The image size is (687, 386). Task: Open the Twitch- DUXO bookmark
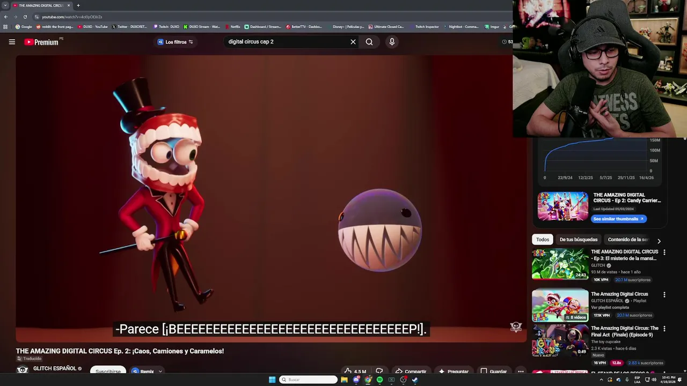(166, 27)
